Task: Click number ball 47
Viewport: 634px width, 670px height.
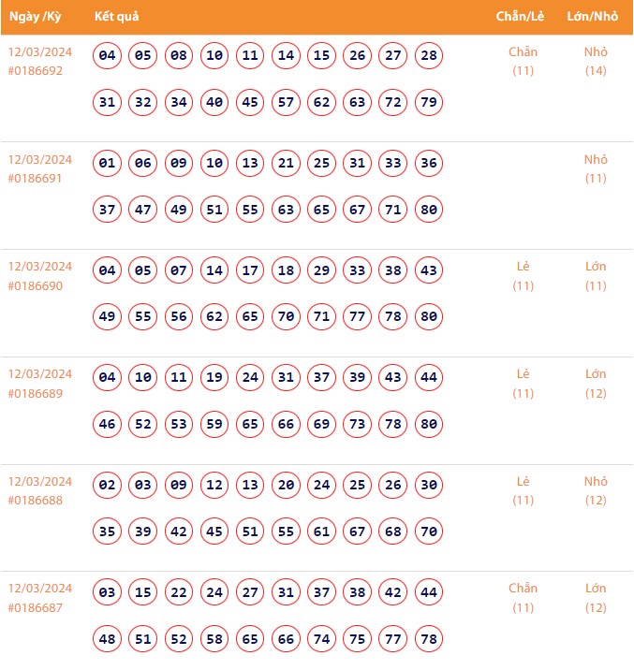Action: pyautogui.click(x=143, y=210)
